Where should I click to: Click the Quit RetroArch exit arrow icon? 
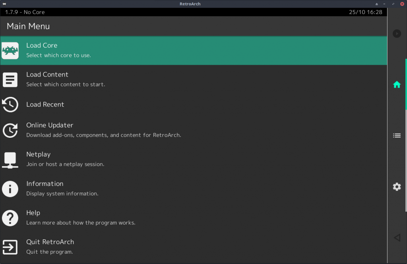tap(10, 247)
